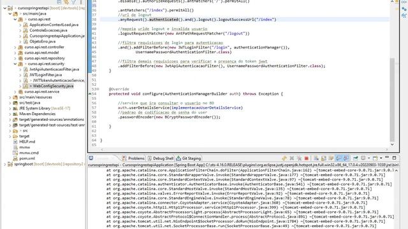Click the Problems tab icon
The height and width of the screenshot is (229, 408).
[x=124, y=158]
